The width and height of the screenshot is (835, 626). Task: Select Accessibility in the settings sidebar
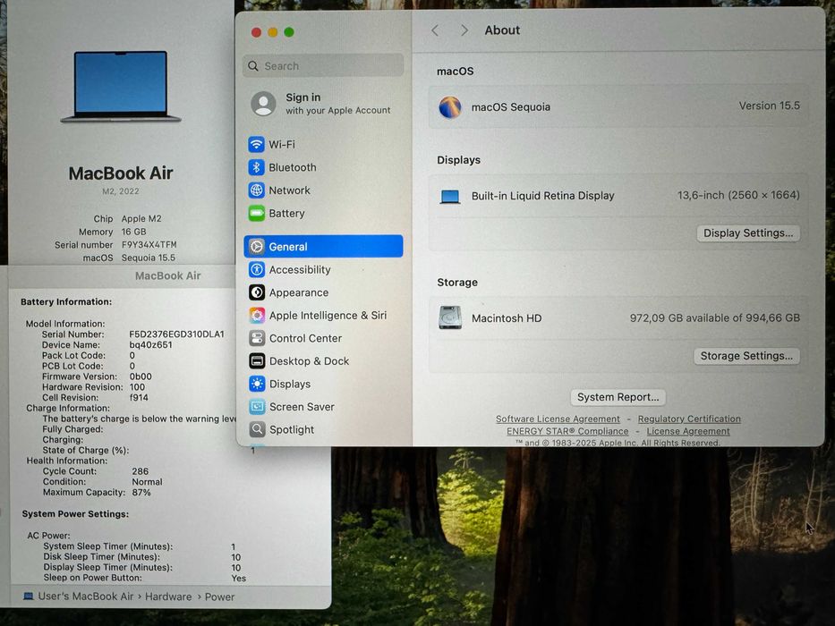[323, 269]
